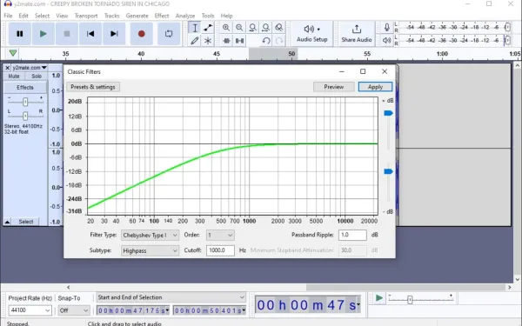Adjust the playback speed slider
This screenshot has height=326, width=522.
(410, 300)
